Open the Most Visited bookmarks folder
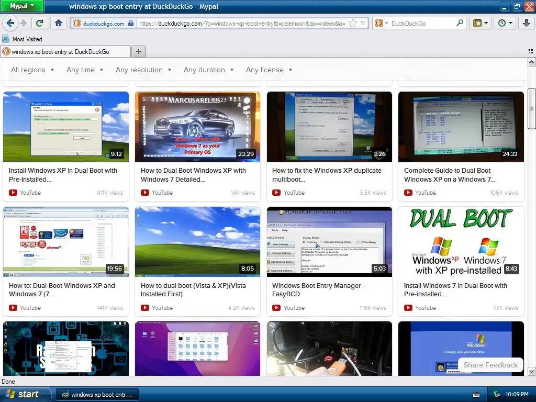536x402 pixels. point(22,39)
